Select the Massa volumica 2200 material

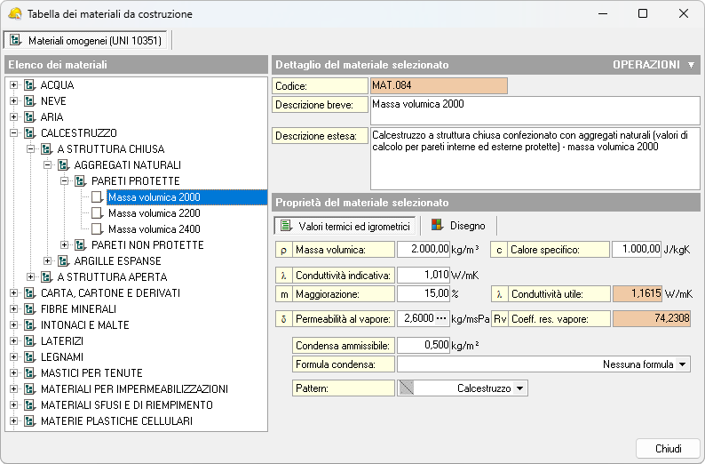coord(154,213)
